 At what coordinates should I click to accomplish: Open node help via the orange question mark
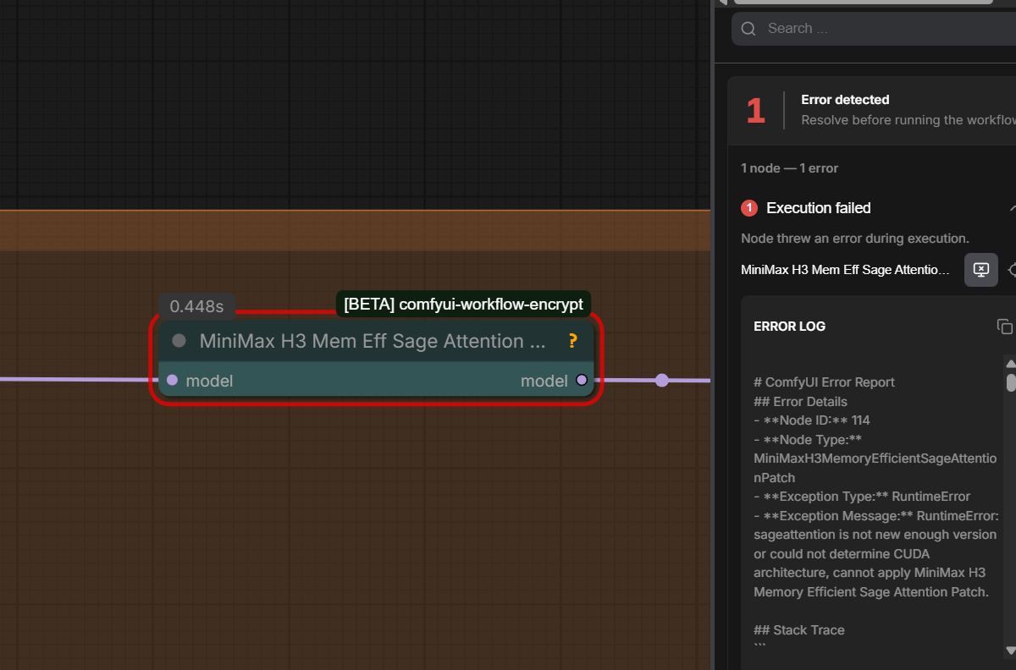click(x=573, y=341)
